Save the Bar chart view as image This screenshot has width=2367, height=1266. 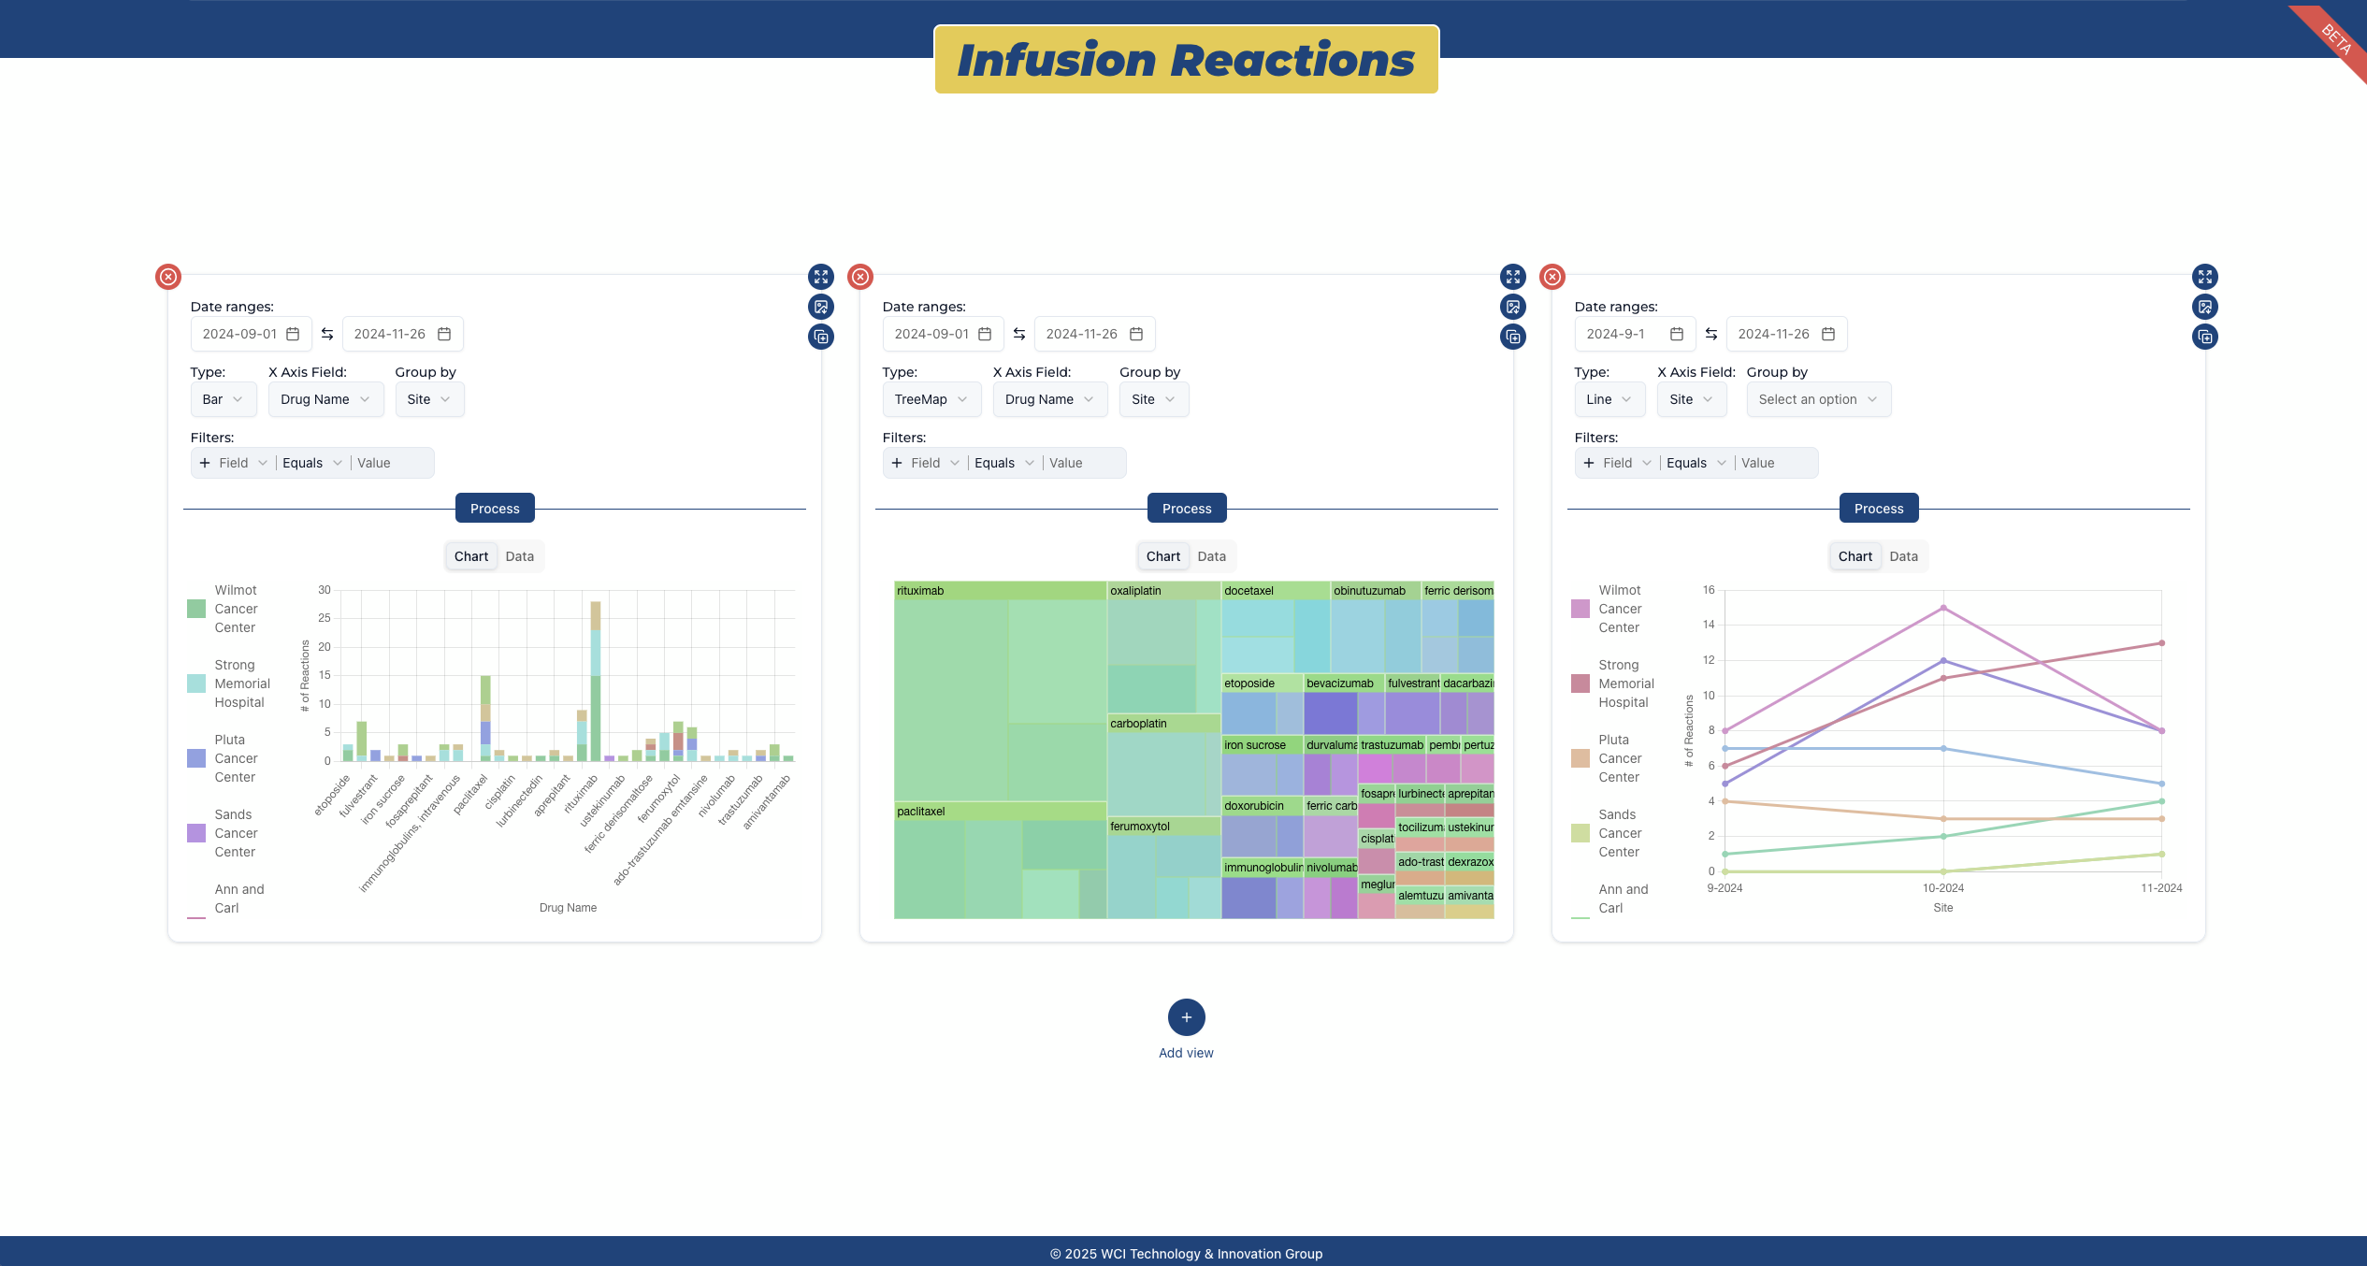pos(821,307)
